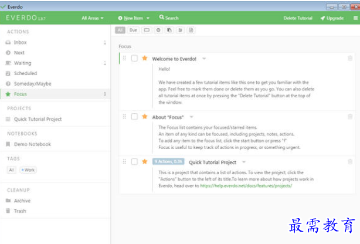The width and height of the screenshot is (360, 244).
Task: Unstar the Welcome to Everdo! item
Action: (145, 58)
